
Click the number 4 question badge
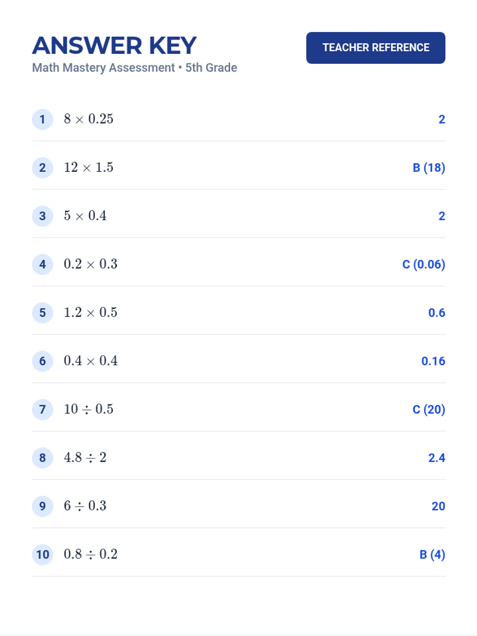[43, 264]
